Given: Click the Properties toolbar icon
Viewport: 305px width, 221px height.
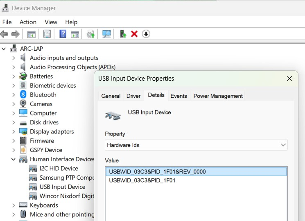Looking at the screenshot, I should pyautogui.click(x=47, y=34).
